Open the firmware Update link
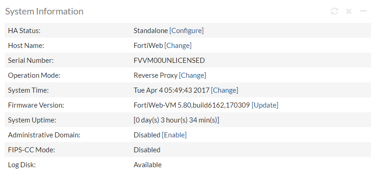This screenshot has width=371, height=184. click(265, 105)
